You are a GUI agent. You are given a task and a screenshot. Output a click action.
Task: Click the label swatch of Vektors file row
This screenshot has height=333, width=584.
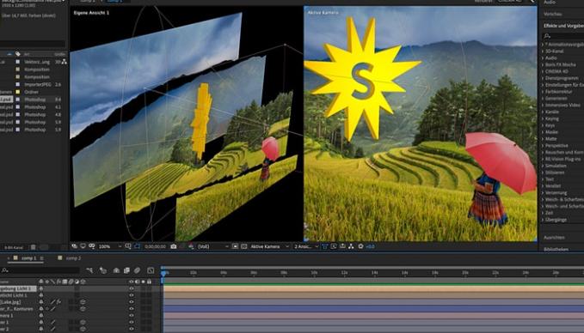(17, 62)
